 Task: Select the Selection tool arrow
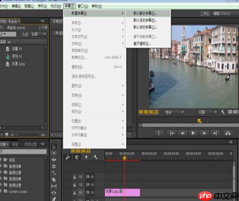click(x=54, y=147)
